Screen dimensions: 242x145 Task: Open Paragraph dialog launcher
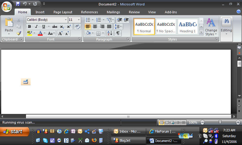pos(128,39)
